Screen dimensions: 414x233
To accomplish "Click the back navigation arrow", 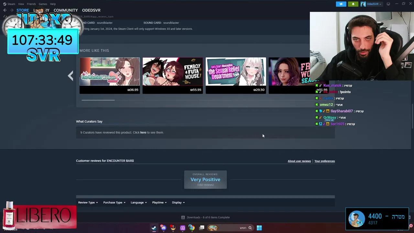I will pyautogui.click(x=5, y=10).
